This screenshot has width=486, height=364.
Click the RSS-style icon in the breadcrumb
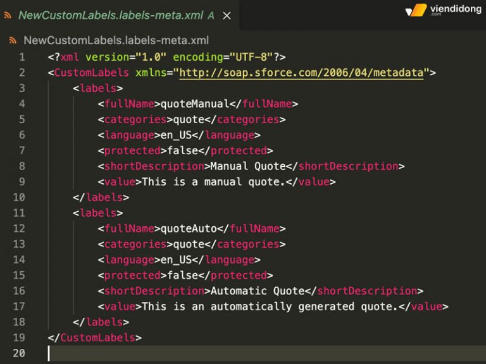pyautogui.click(x=13, y=41)
